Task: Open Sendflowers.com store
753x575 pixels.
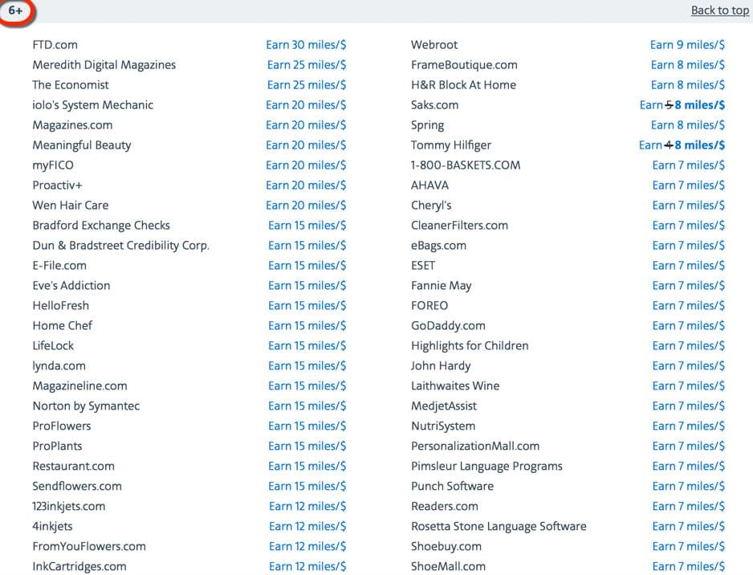Action: (77, 487)
